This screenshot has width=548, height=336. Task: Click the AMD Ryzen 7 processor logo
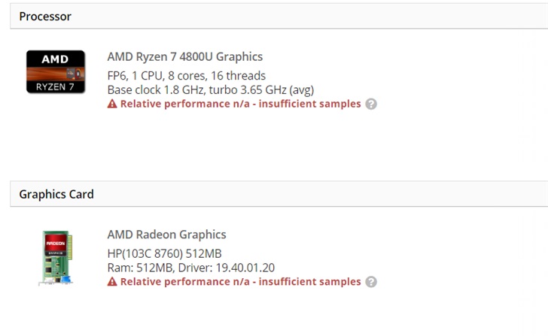56,72
